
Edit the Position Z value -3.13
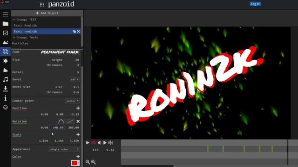[74, 115]
